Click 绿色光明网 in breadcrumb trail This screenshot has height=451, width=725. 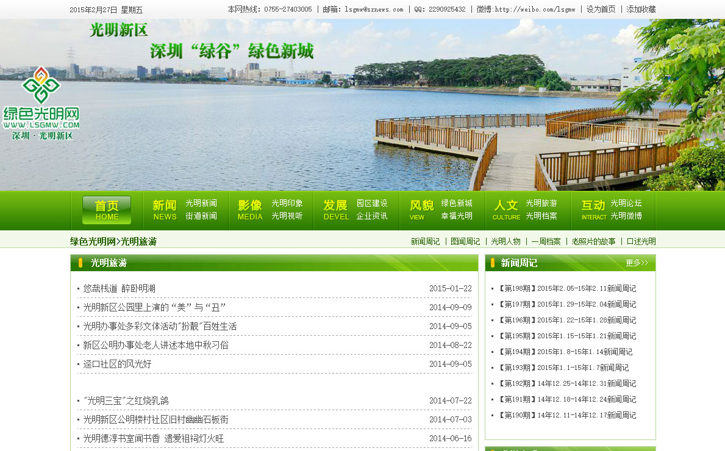pyautogui.click(x=93, y=242)
